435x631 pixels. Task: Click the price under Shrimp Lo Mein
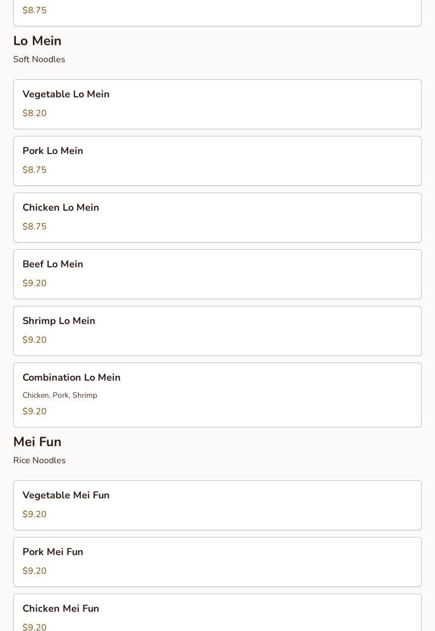pyautogui.click(x=35, y=340)
